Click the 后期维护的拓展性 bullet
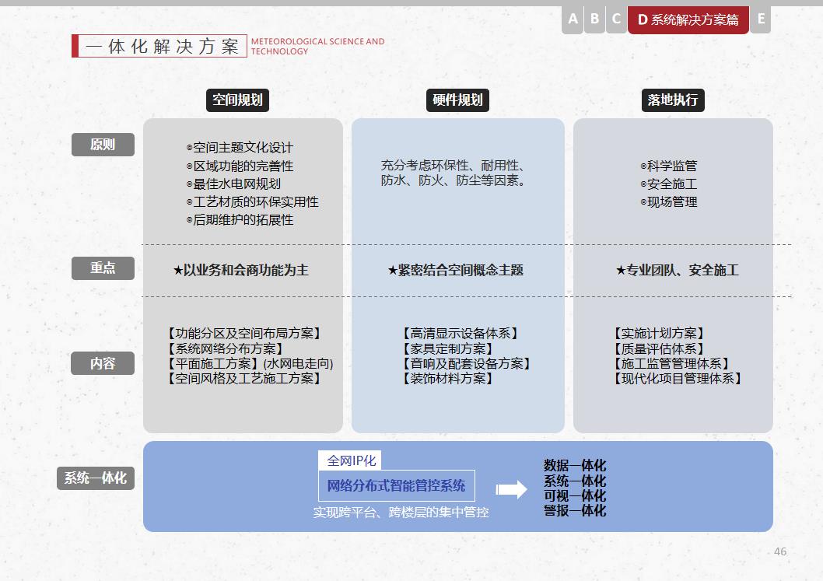The width and height of the screenshot is (823, 581). point(240,220)
